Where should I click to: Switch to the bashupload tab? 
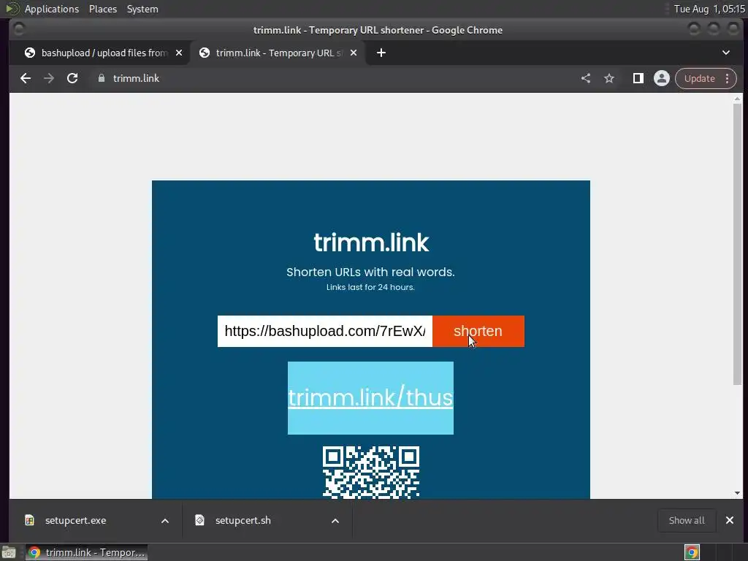(104, 53)
